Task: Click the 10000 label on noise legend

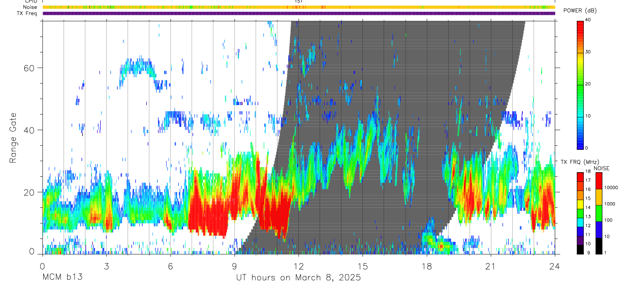Action: (x=611, y=187)
